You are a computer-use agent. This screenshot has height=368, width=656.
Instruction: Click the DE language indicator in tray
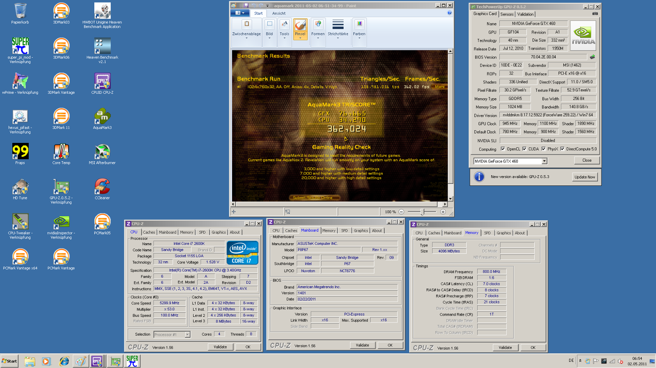(x=571, y=361)
